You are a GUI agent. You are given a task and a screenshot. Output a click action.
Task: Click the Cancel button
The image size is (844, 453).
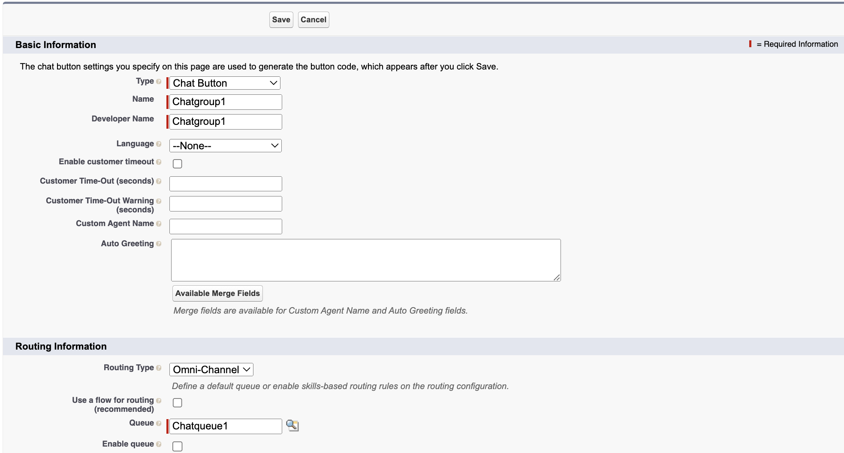pyautogui.click(x=313, y=20)
